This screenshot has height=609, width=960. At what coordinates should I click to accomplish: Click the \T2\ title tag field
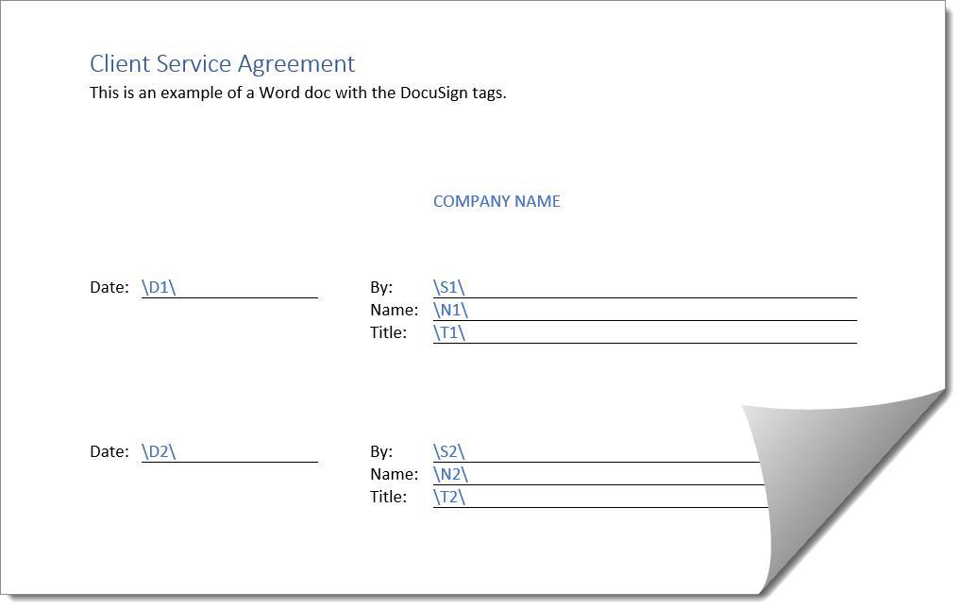click(449, 497)
